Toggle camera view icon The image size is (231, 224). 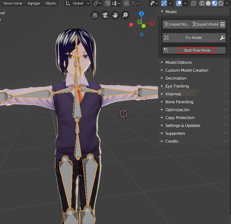tap(105, 15)
